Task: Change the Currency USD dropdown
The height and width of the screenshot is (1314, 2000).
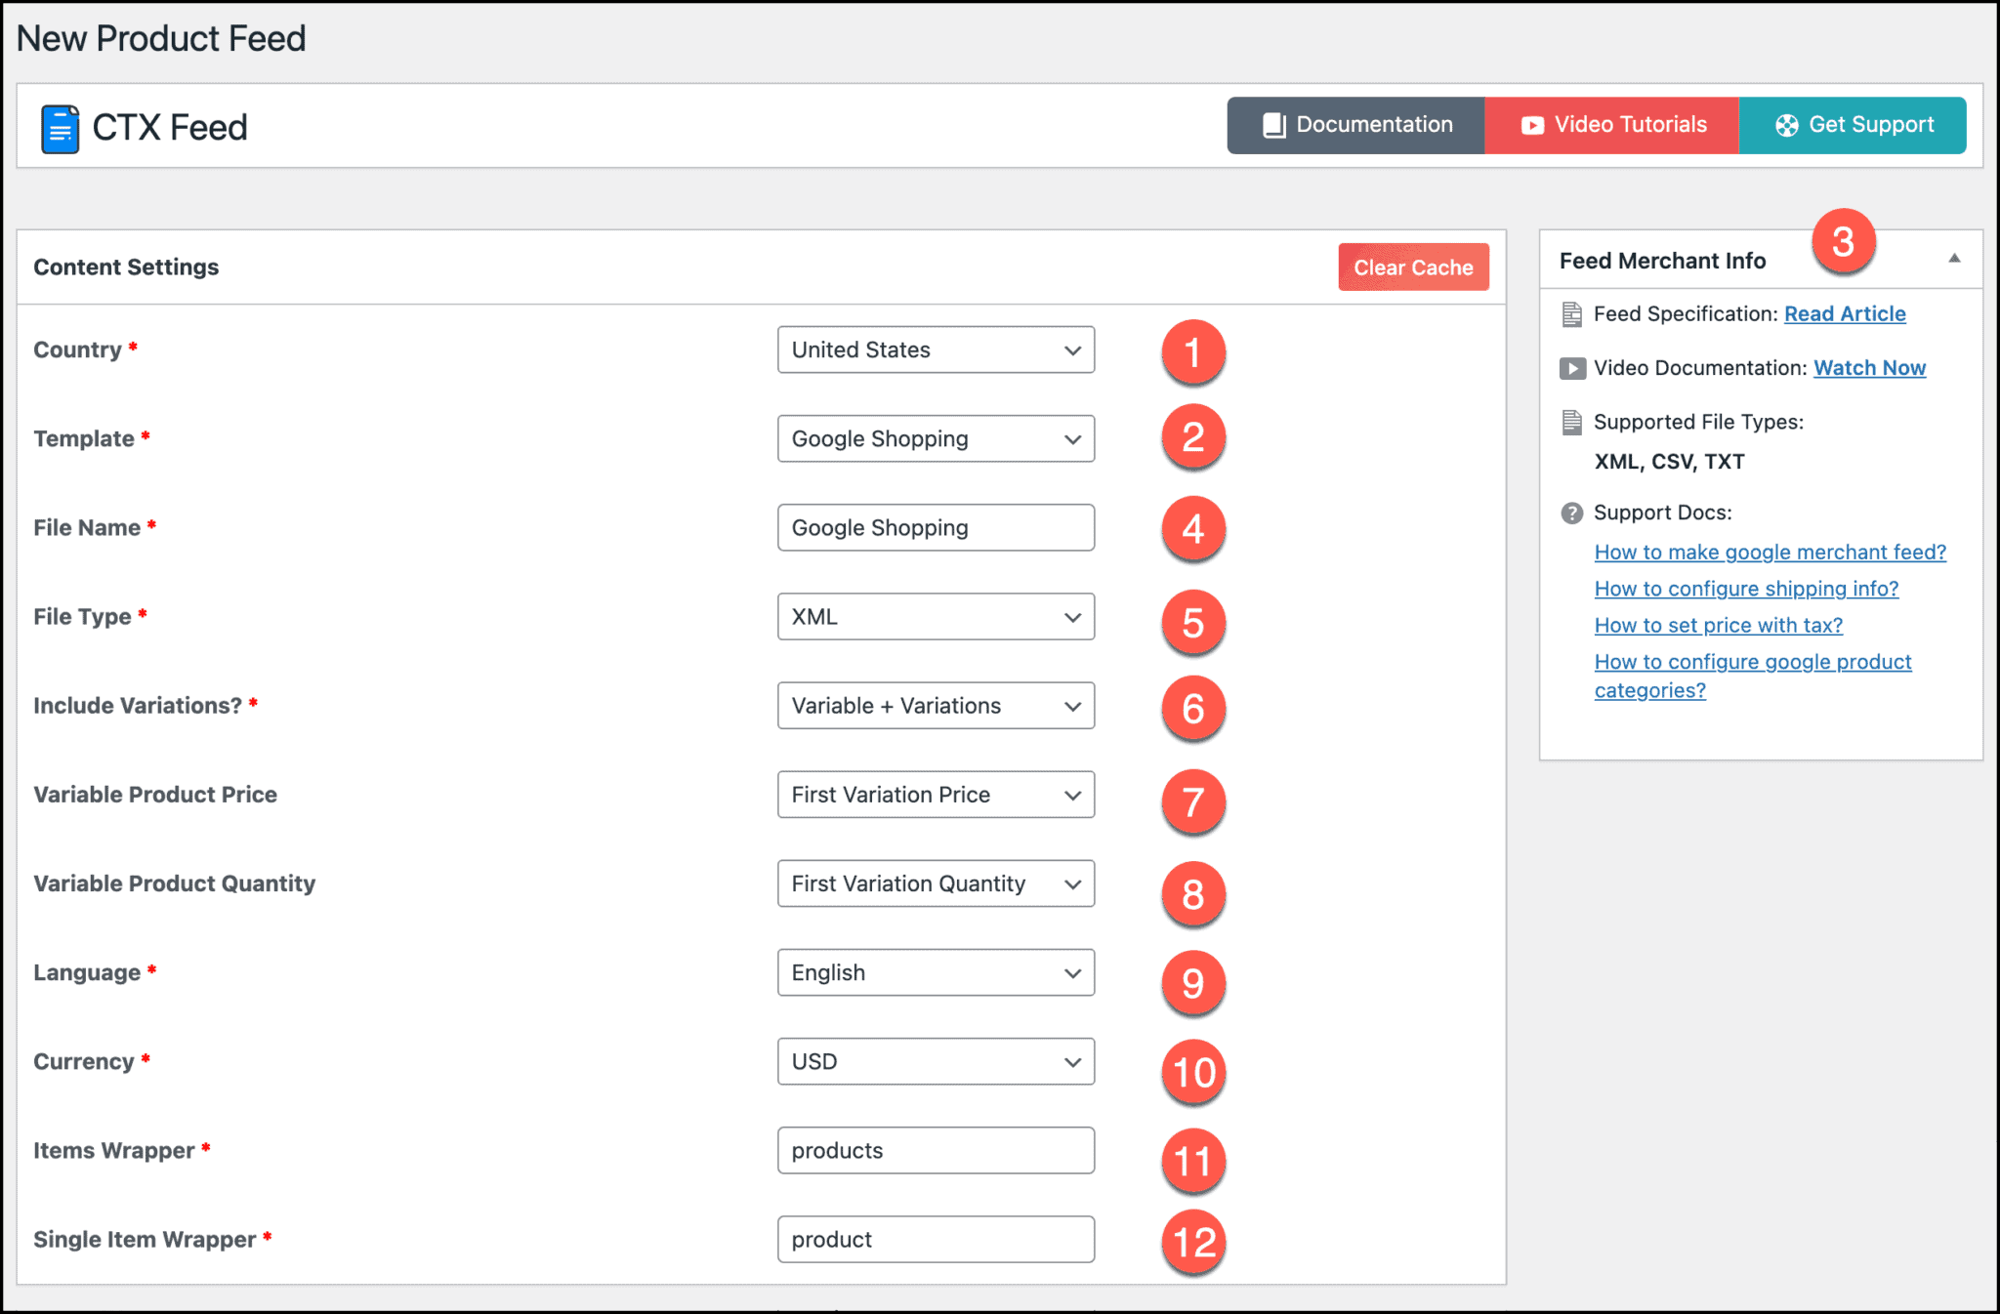Action: coord(935,1061)
